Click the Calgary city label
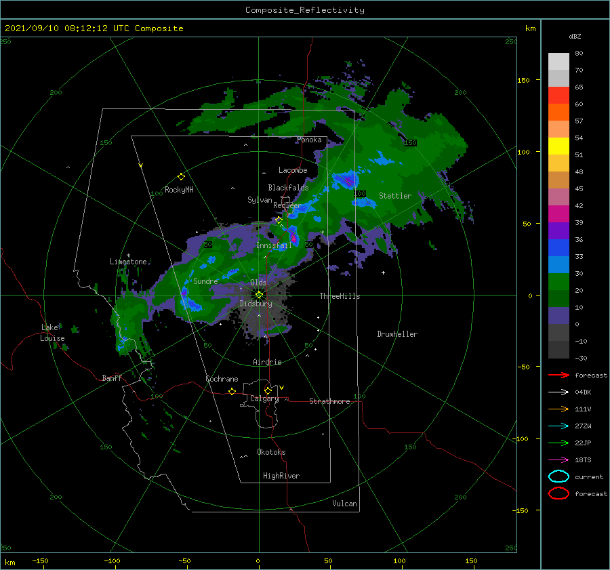The width and height of the screenshot is (610, 570). [264, 399]
